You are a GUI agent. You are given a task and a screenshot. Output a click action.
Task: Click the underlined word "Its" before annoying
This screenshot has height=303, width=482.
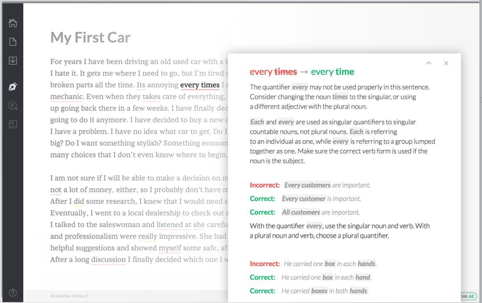point(141,85)
